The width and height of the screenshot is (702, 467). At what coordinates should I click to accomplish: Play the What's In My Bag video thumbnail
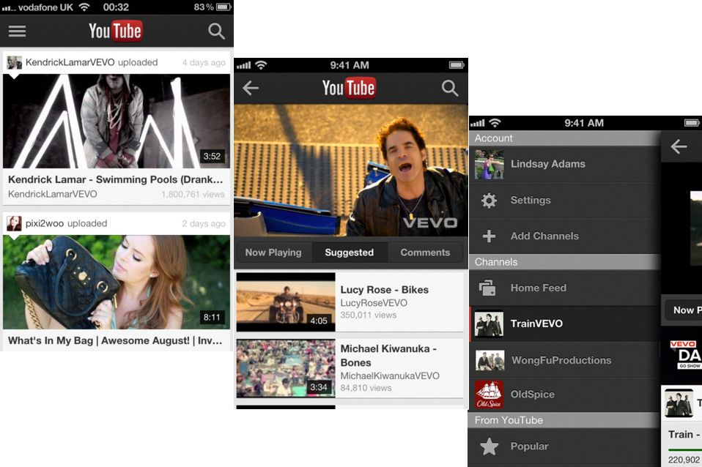[117, 283]
